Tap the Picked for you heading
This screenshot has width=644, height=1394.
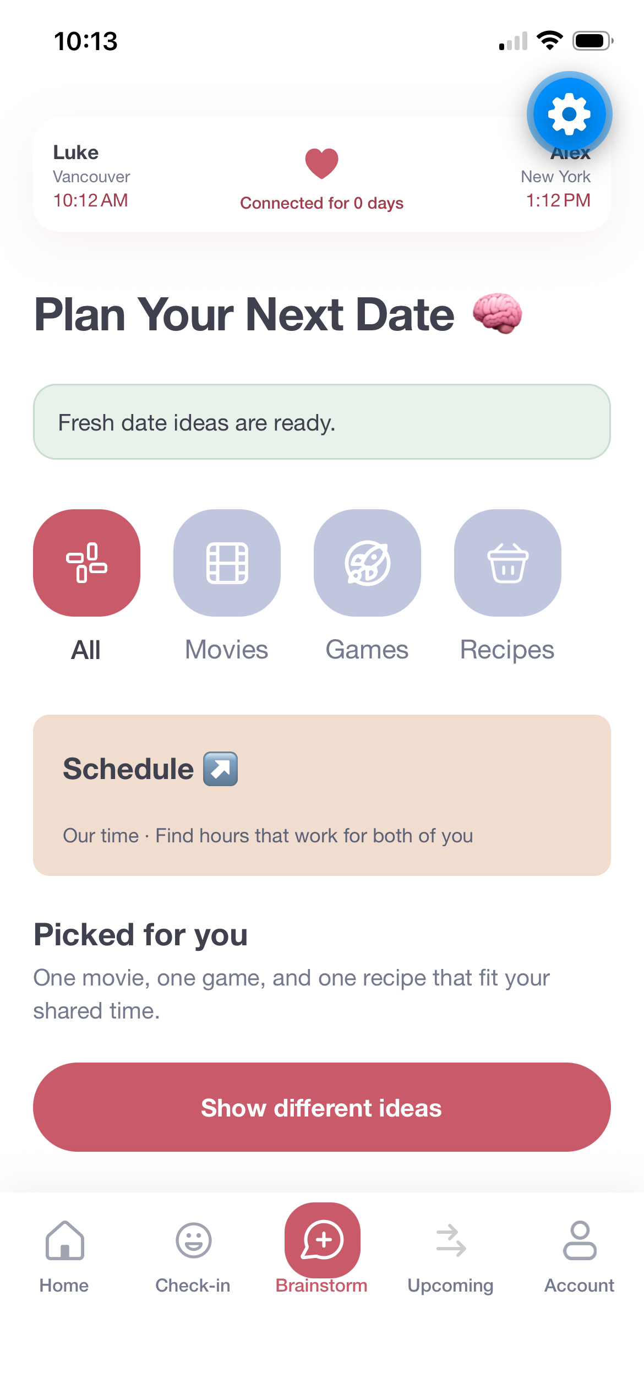click(x=141, y=935)
